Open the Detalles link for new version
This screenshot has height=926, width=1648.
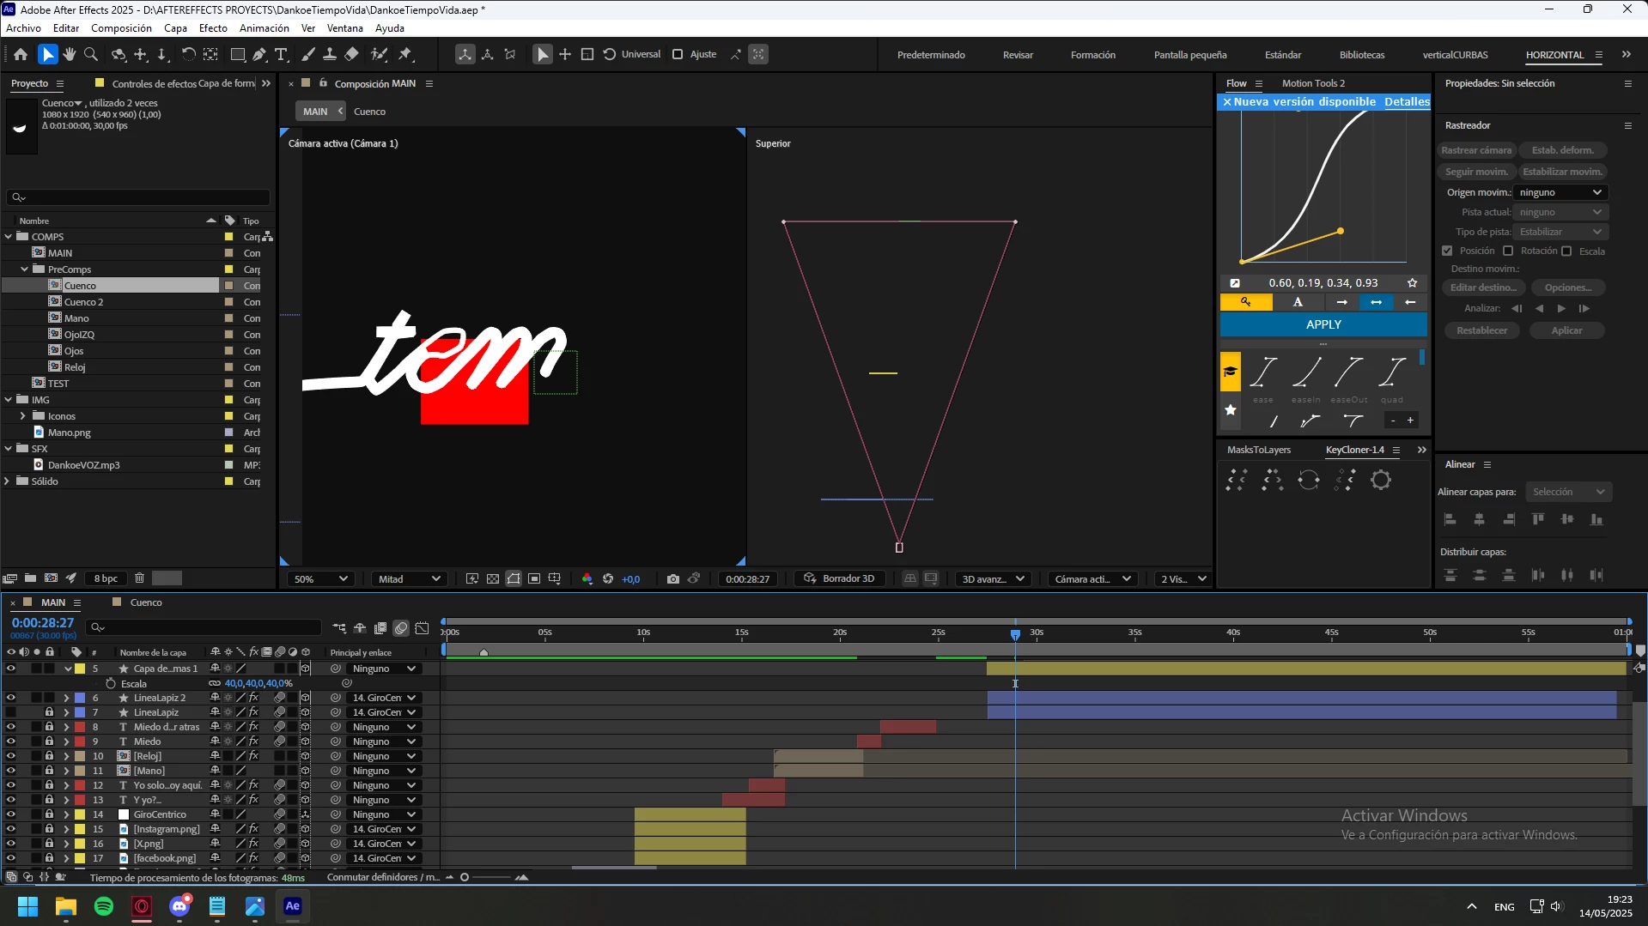pos(1407,101)
